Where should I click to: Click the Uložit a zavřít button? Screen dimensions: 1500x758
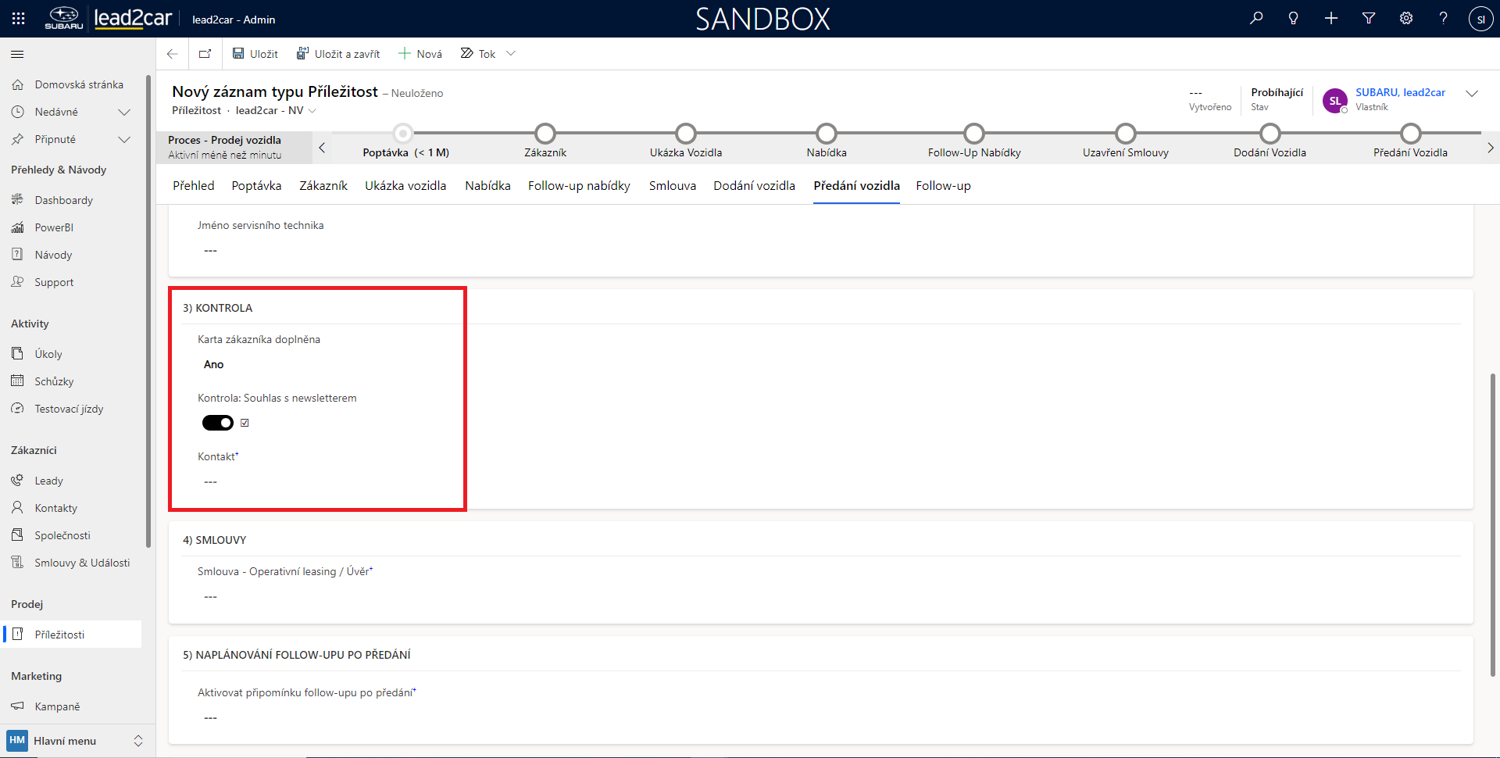click(x=338, y=54)
